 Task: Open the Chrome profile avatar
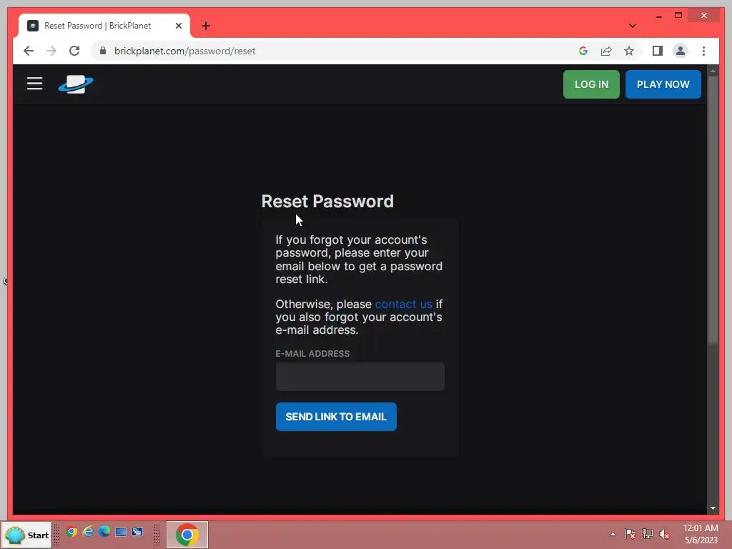(x=681, y=51)
